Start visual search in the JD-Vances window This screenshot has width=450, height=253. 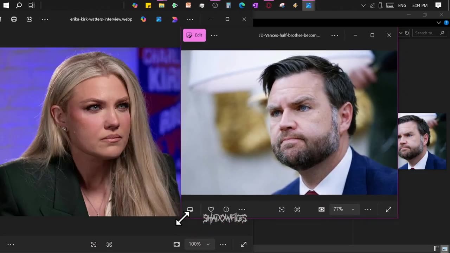click(x=282, y=209)
